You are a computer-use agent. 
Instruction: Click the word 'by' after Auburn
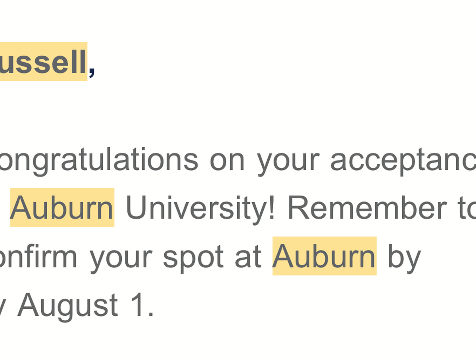(x=404, y=257)
